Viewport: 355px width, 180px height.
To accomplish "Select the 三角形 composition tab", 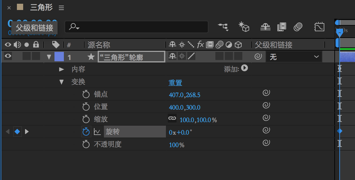I will (41, 7).
